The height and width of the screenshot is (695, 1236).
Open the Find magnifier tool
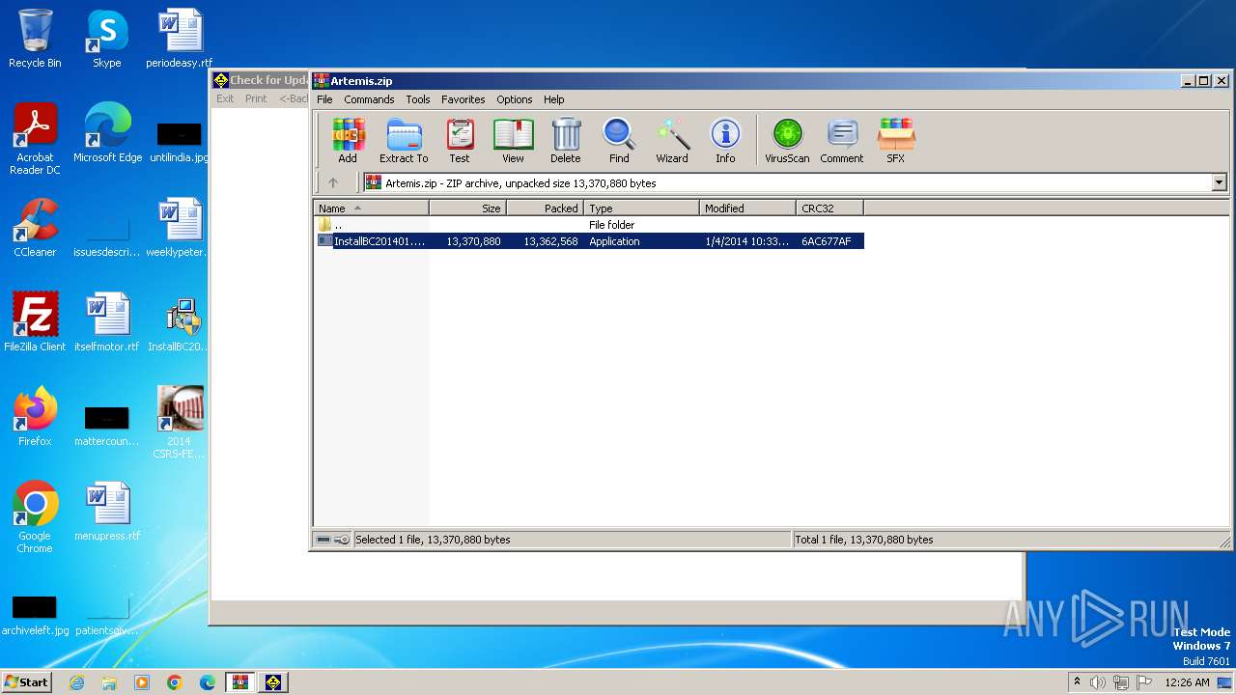tap(619, 141)
